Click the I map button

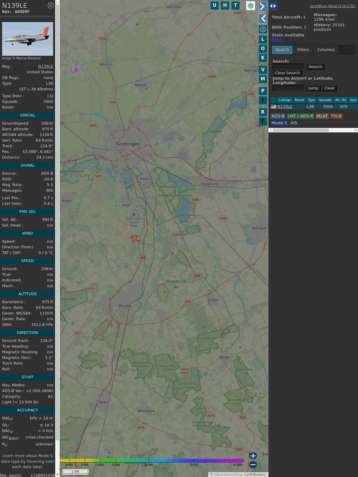click(x=263, y=100)
